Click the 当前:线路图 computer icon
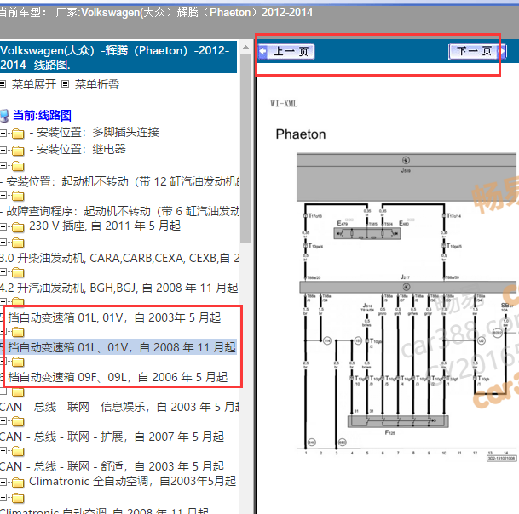The height and width of the screenshot is (514, 519). [4, 116]
